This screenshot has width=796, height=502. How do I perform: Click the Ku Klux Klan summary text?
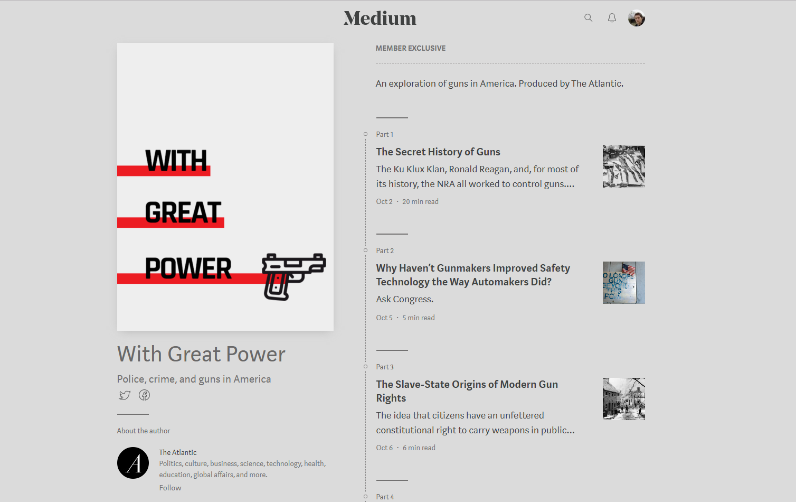pyautogui.click(x=477, y=176)
